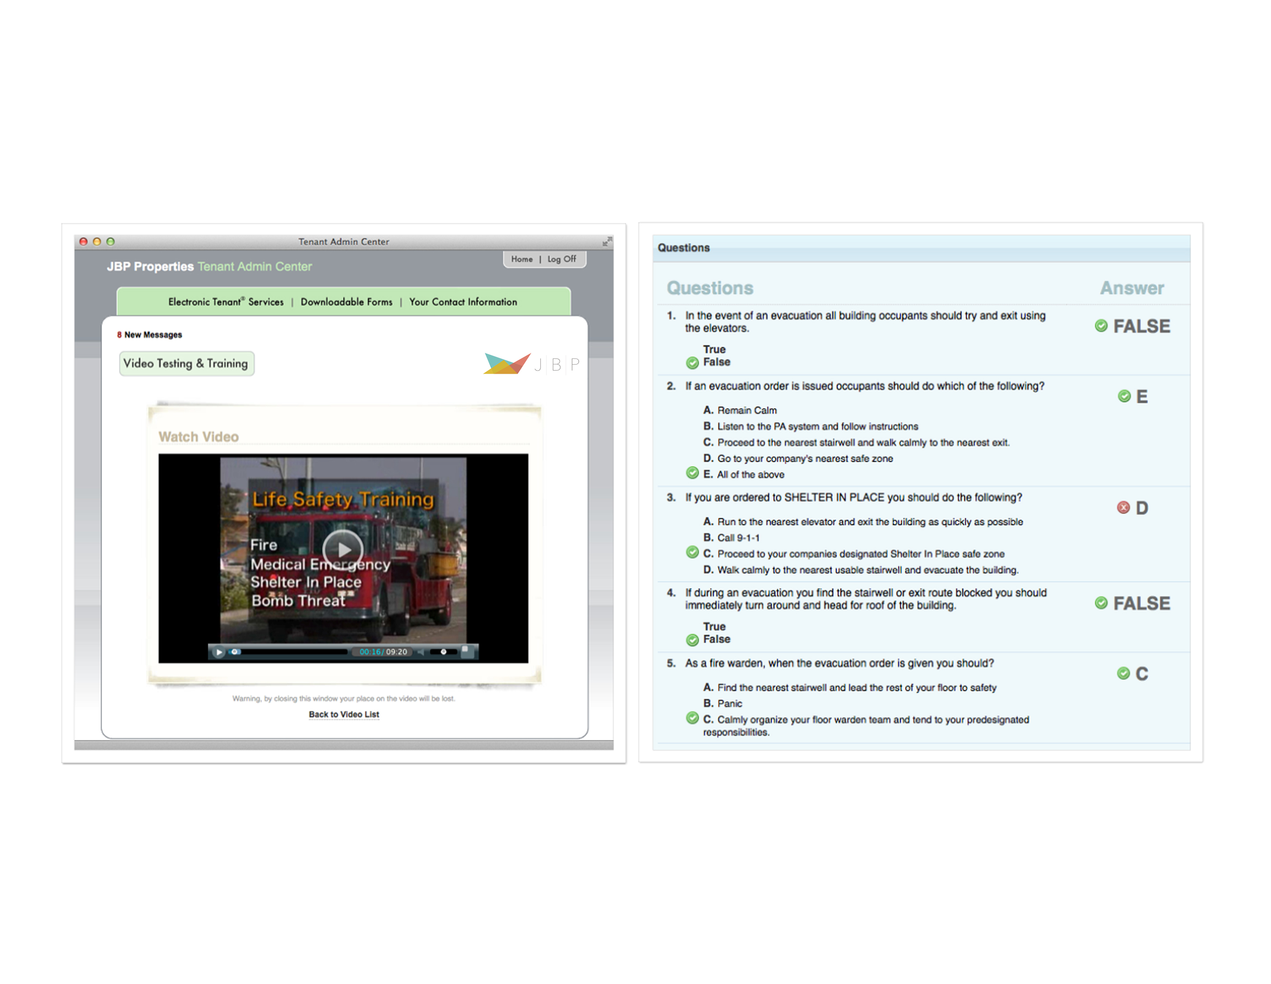
Task: Adjust the video volume slider
Action: point(443,652)
